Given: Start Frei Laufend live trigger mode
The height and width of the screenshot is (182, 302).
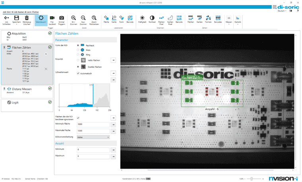Looking at the screenshot, I should (52, 20).
